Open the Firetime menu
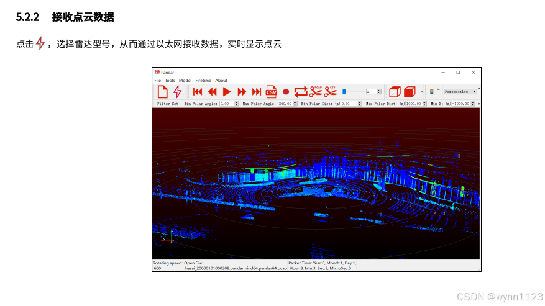 (203, 81)
